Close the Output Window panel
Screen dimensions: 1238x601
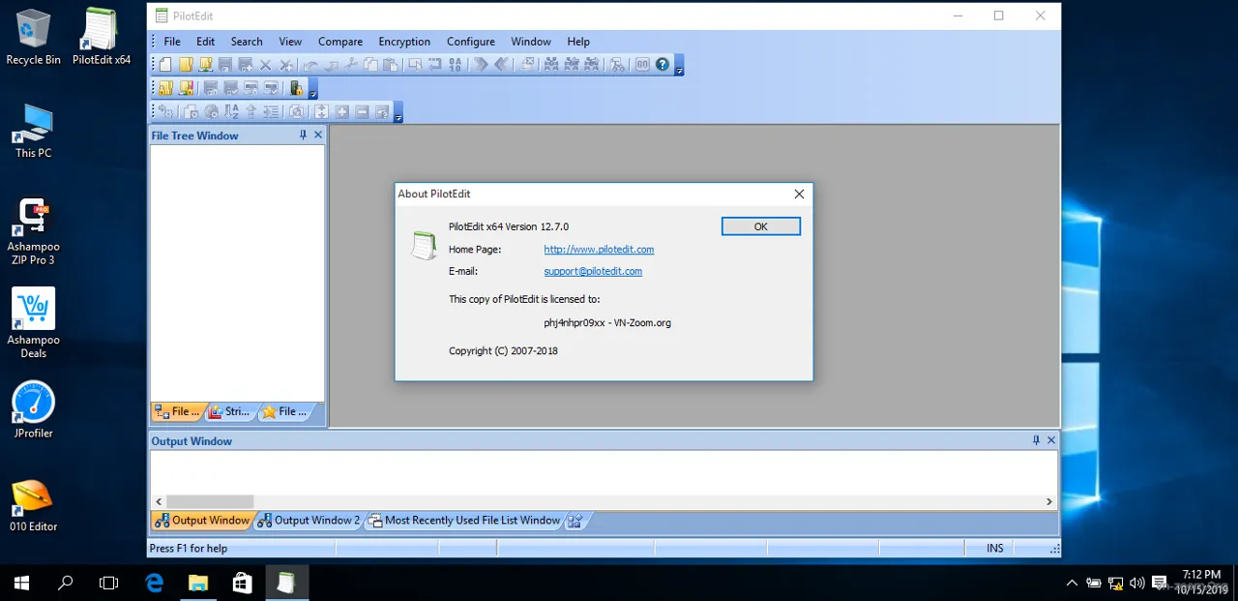1051,440
